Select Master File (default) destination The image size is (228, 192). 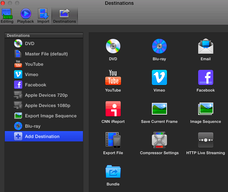[44, 54]
